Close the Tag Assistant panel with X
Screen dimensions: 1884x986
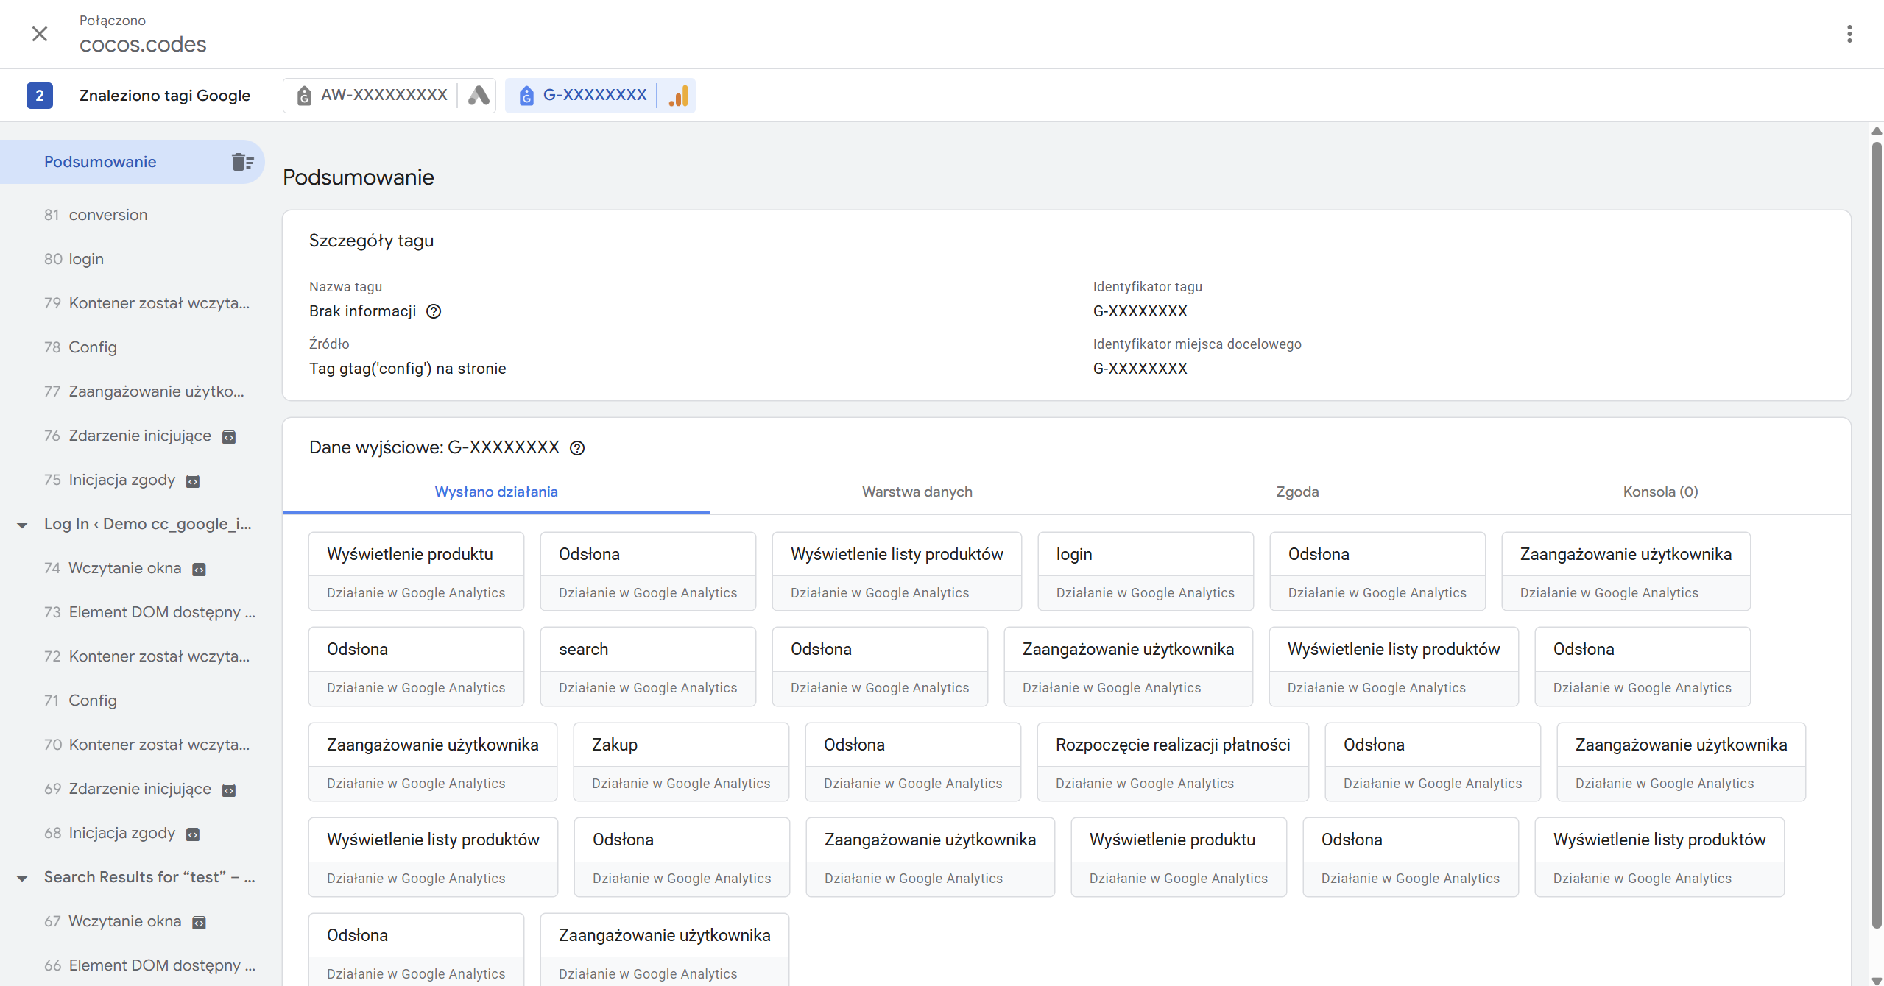[40, 34]
